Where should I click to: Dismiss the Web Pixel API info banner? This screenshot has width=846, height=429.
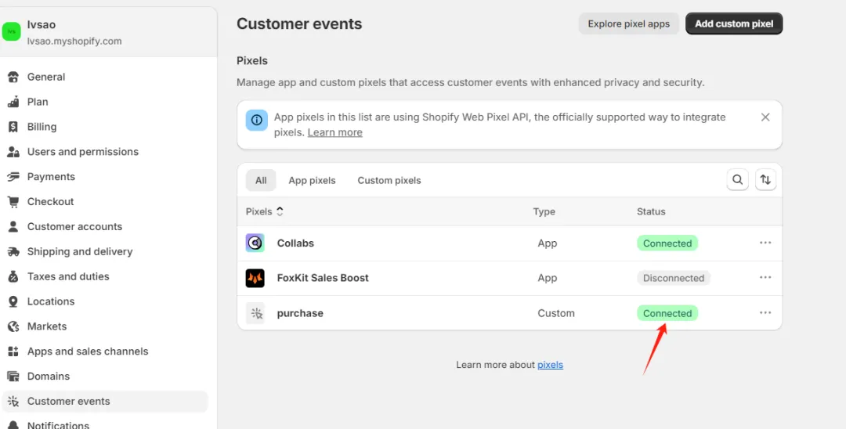click(765, 117)
